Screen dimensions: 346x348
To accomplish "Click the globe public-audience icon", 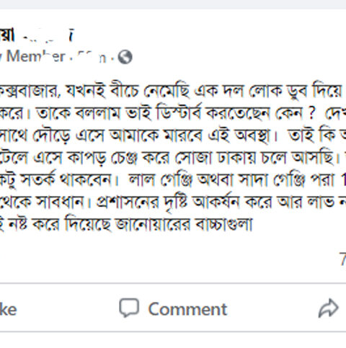I will pos(125,57).
